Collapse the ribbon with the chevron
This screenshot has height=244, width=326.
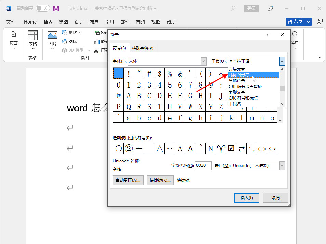tap(320, 57)
